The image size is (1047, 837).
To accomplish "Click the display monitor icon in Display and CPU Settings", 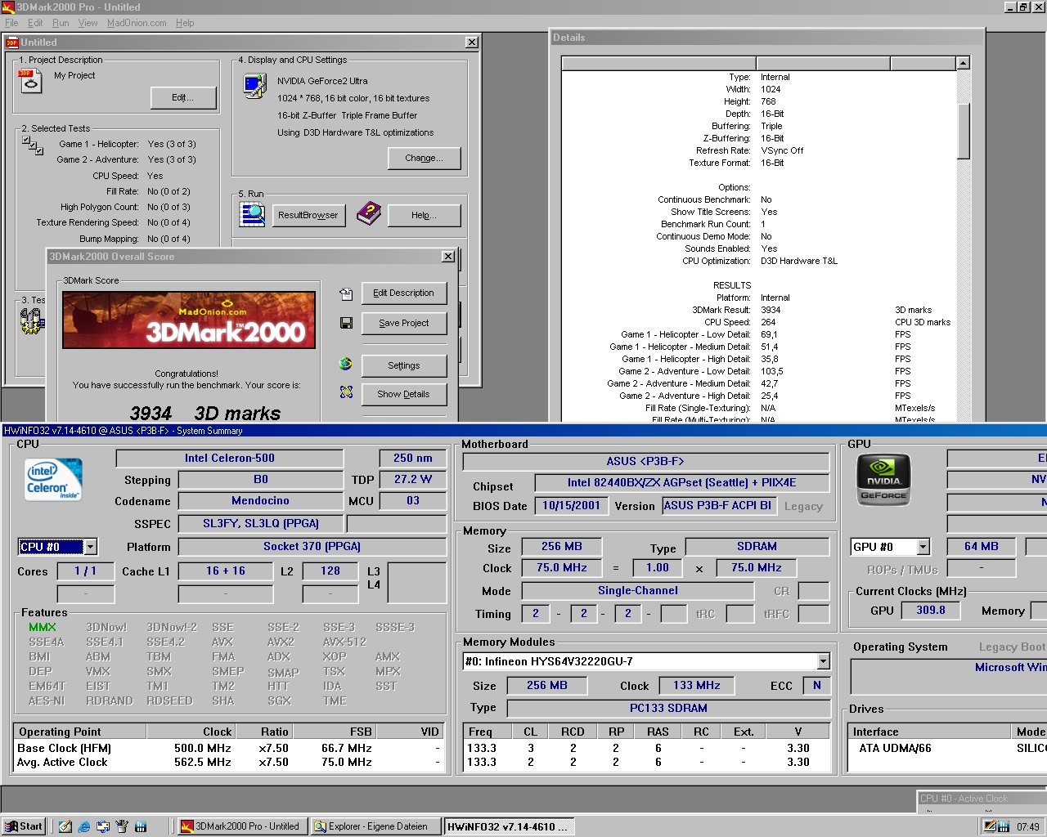I will [x=255, y=86].
